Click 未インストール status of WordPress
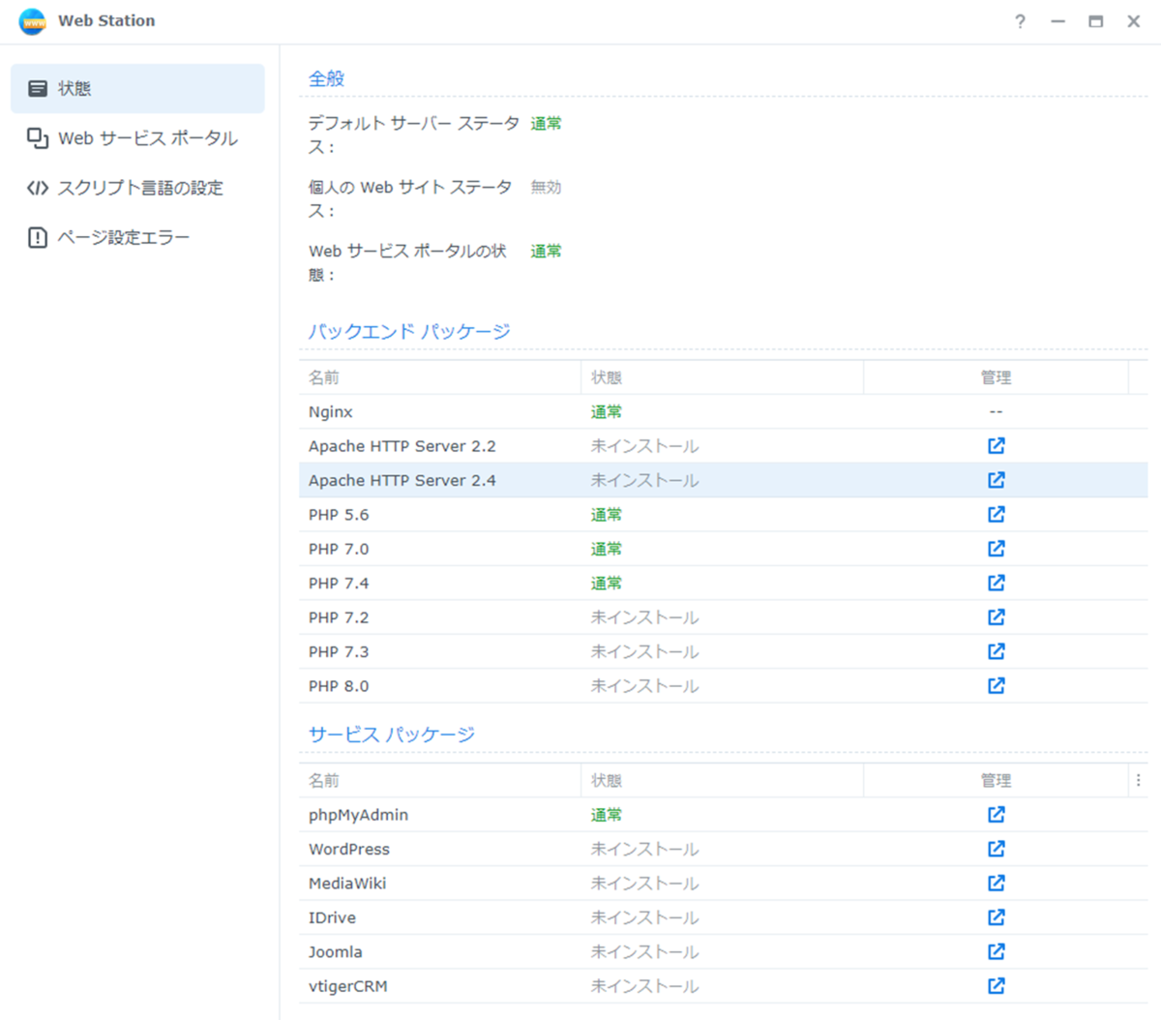This screenshot has width=1161, height=1020. 645,849
